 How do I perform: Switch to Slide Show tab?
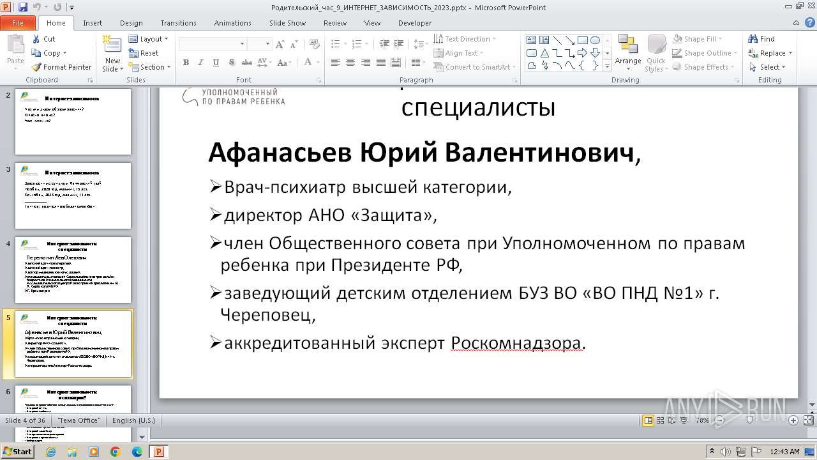pos(288,23)
